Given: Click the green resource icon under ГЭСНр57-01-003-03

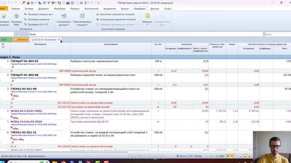Looking at the screenshot, I should 13,67.
